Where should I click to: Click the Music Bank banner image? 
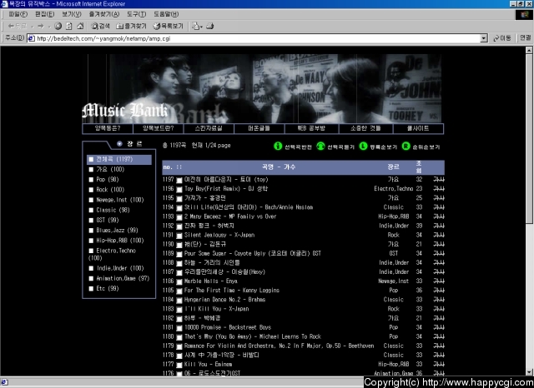tap(263, 89)
